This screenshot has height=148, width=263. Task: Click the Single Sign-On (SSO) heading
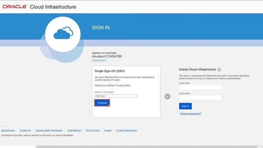point(110,71)
